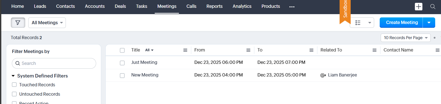Collapse the System Defined Filters section
Viewport: 441px width, 104px height.
point(13,76)
